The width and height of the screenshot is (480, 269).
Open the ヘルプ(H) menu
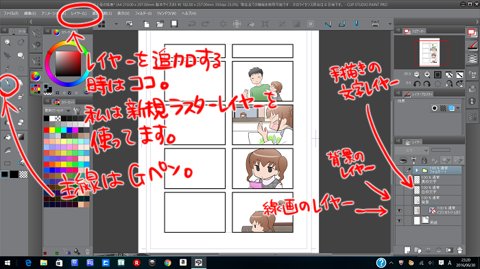[189, 14]
